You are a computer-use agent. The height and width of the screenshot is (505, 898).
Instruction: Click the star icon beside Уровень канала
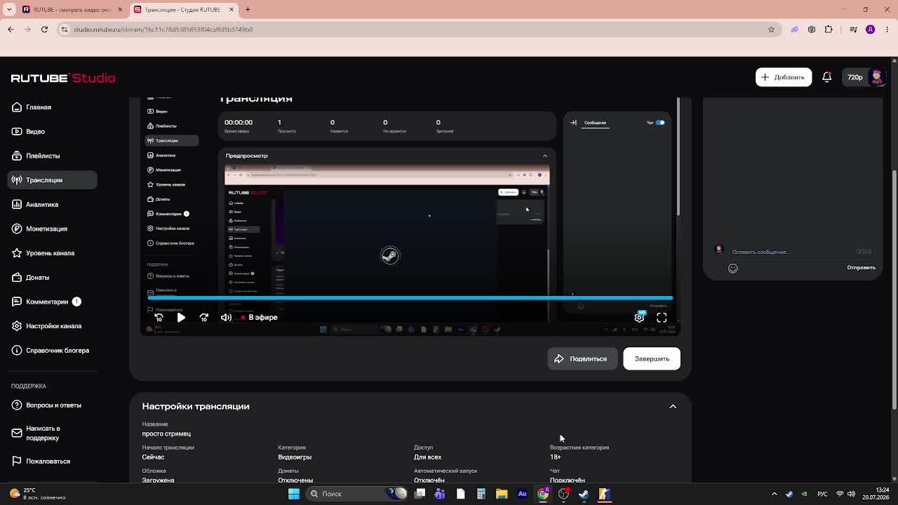pyautogui.click(x=17, y=253)
